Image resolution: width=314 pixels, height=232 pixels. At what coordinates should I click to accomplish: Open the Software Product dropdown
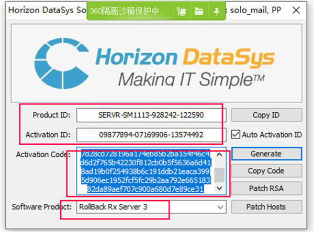pos(151,207)
